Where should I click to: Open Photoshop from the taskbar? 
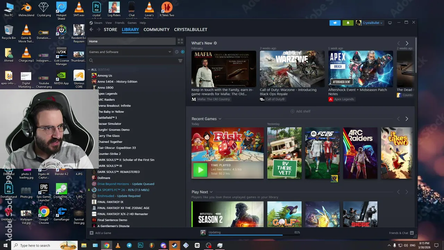tap(140, 245)
